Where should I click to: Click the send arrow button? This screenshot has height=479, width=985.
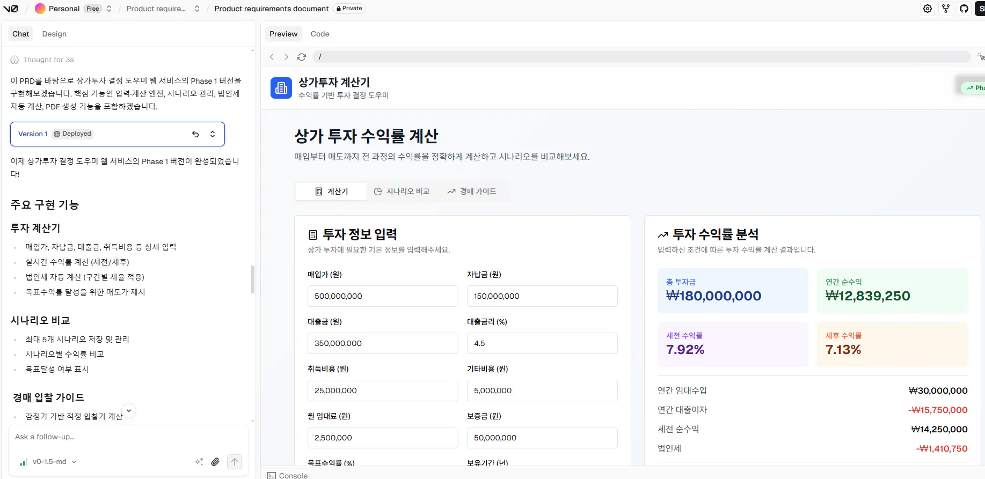tap(235, 462)
